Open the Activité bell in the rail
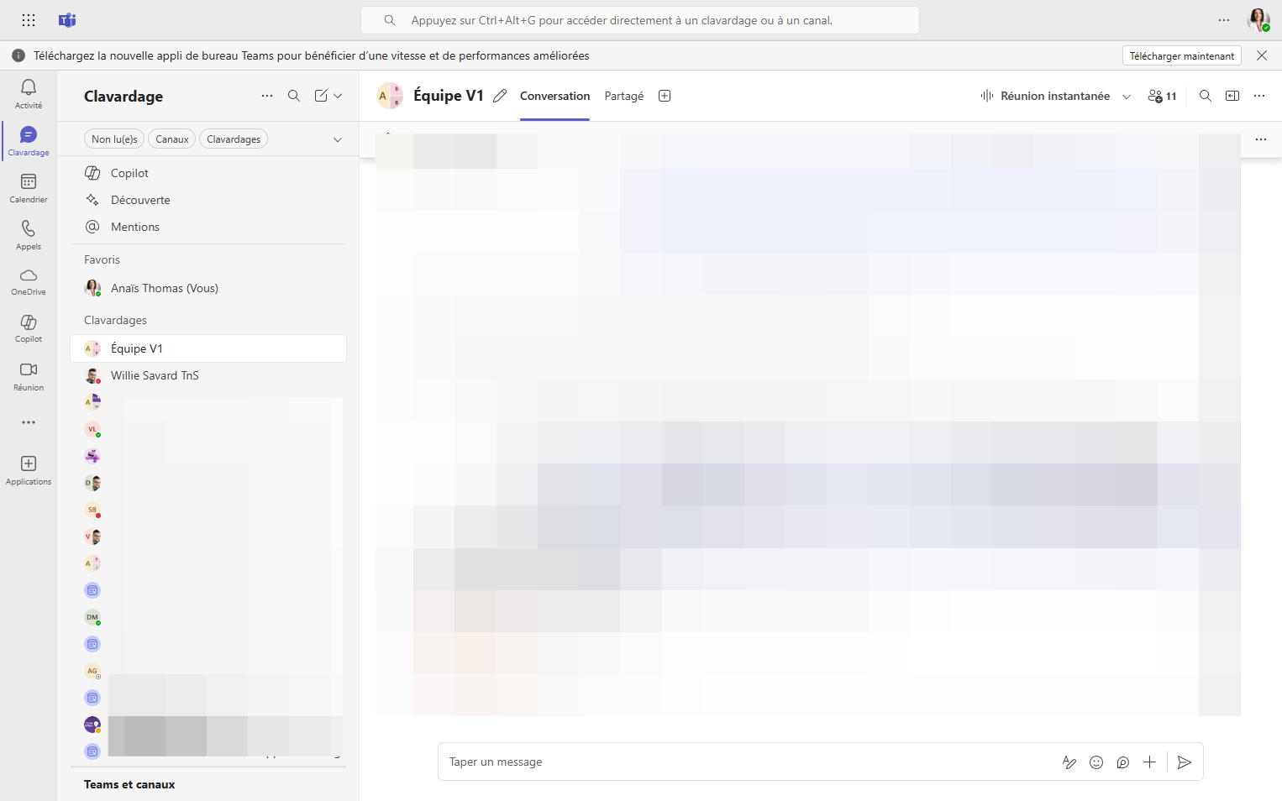 [x=29, y=93]
